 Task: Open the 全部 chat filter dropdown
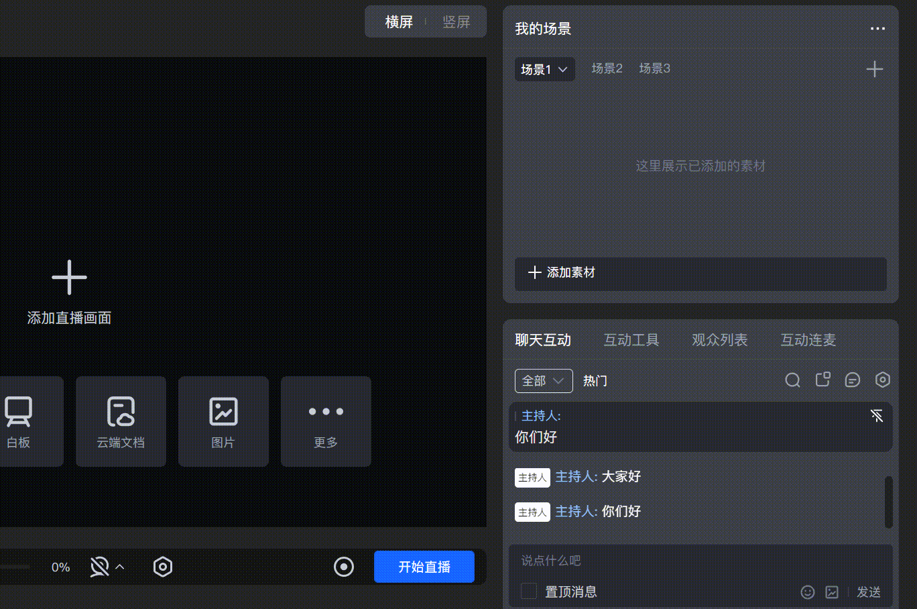point(543,380)
